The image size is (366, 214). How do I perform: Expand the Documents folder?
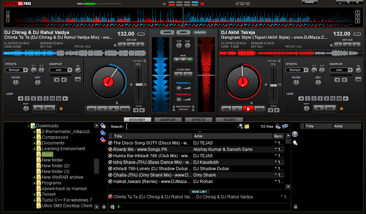coord(34,143)
